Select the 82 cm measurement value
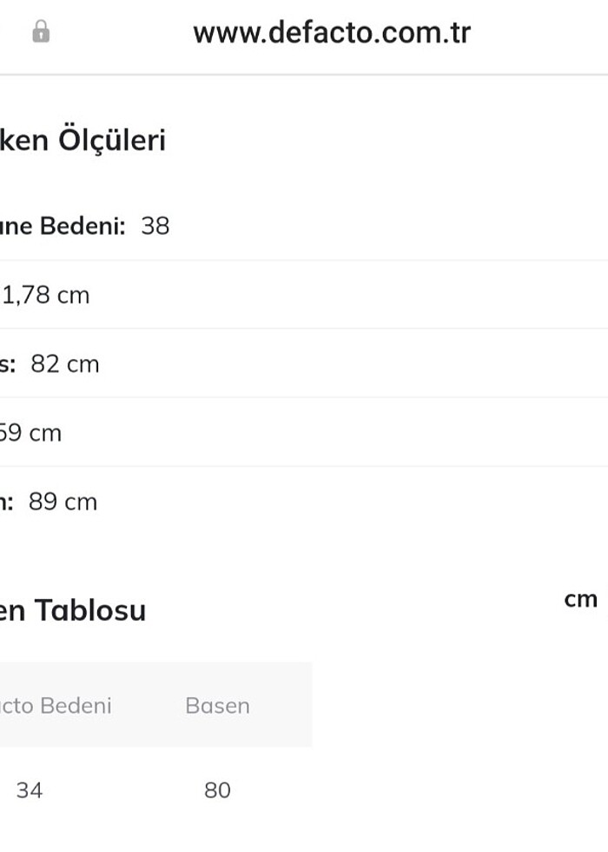Viewport: 608px width, 852px height. click(65, 363)
